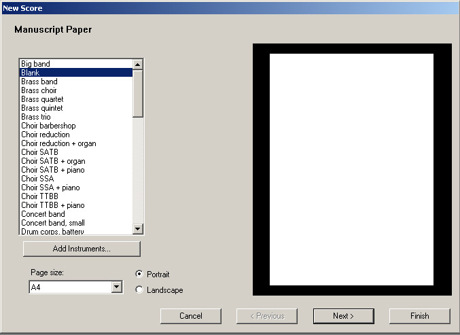Select Brass trio entry
Screen dimensions: 460x335
pos(76,117)
